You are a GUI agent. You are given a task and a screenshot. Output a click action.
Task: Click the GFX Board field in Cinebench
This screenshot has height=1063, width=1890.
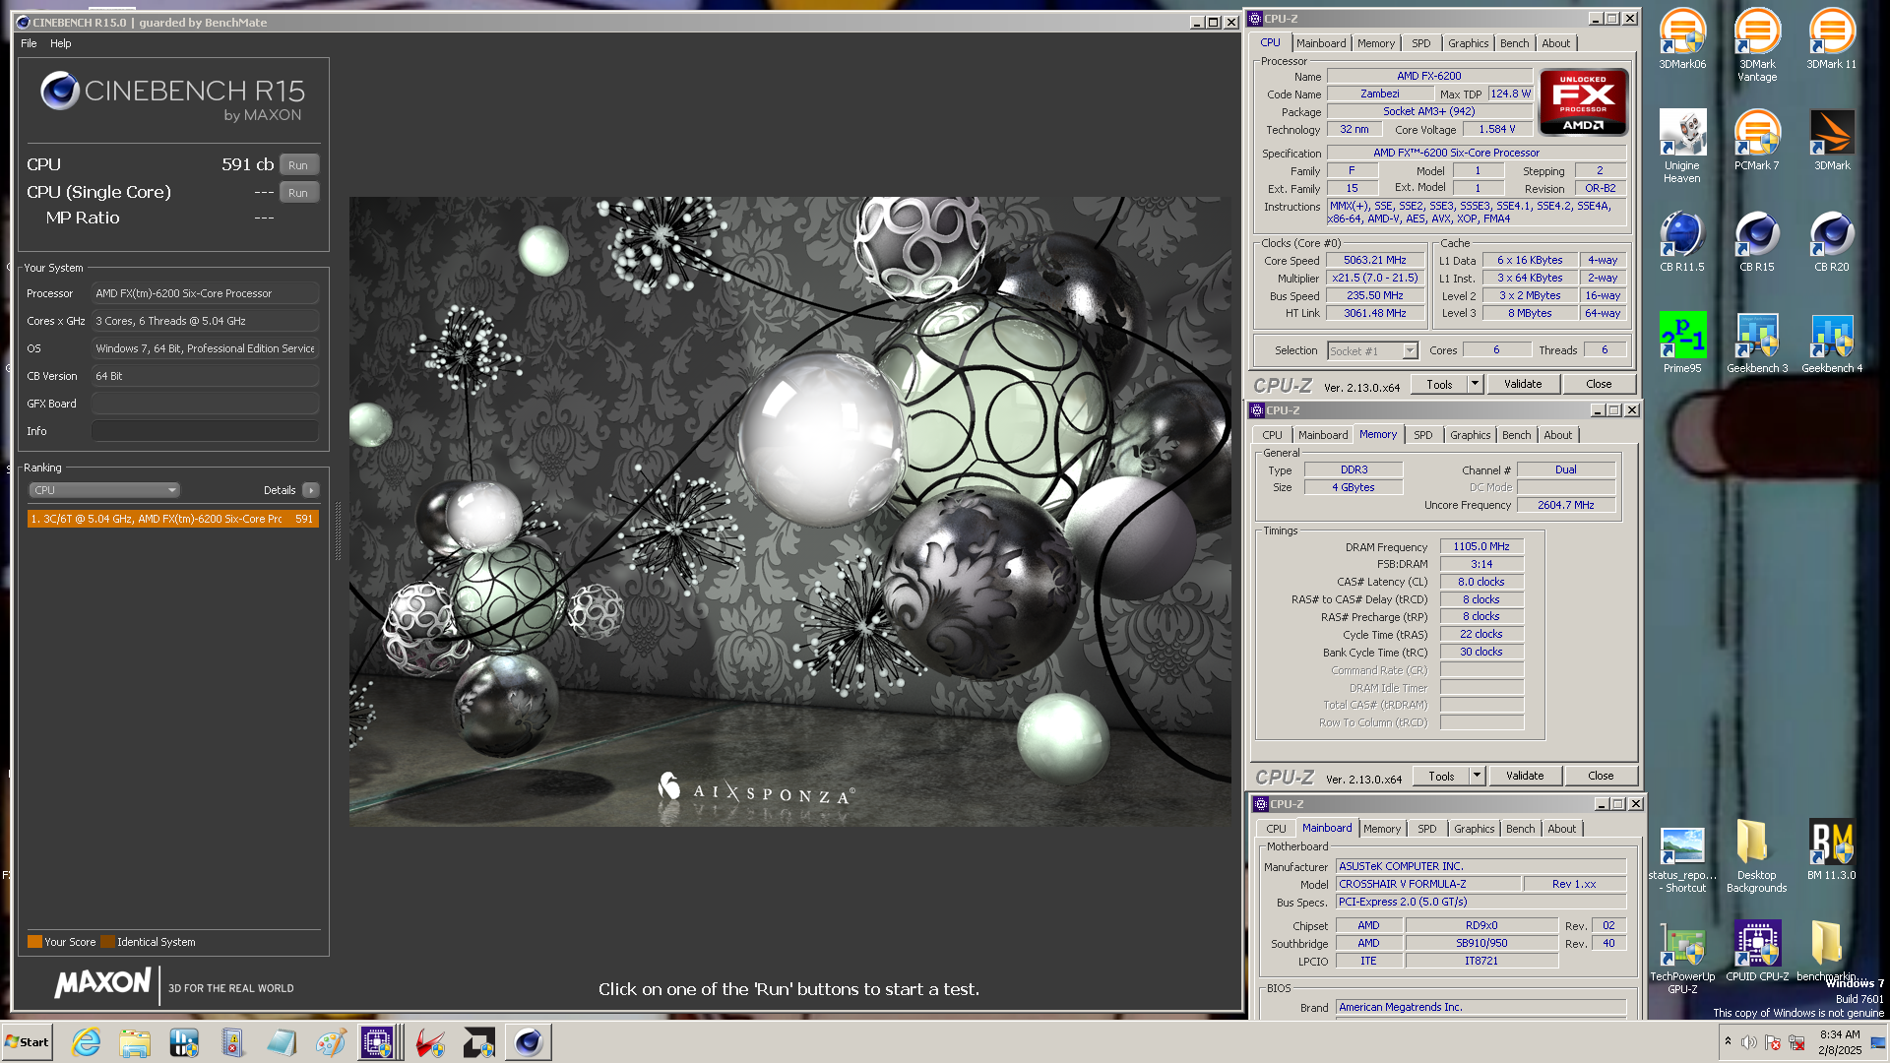(x=205, y=404)
